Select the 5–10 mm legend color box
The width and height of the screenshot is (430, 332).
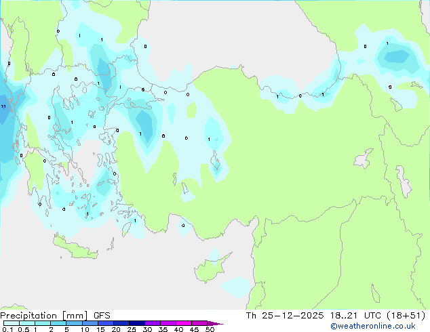coord(74,323)
